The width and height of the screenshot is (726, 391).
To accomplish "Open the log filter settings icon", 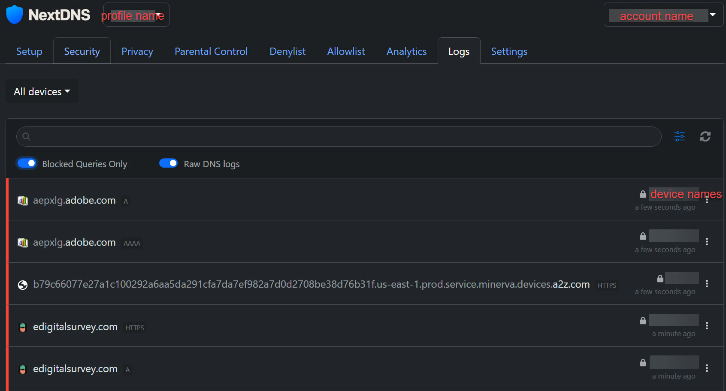I will tap(679, 136).
